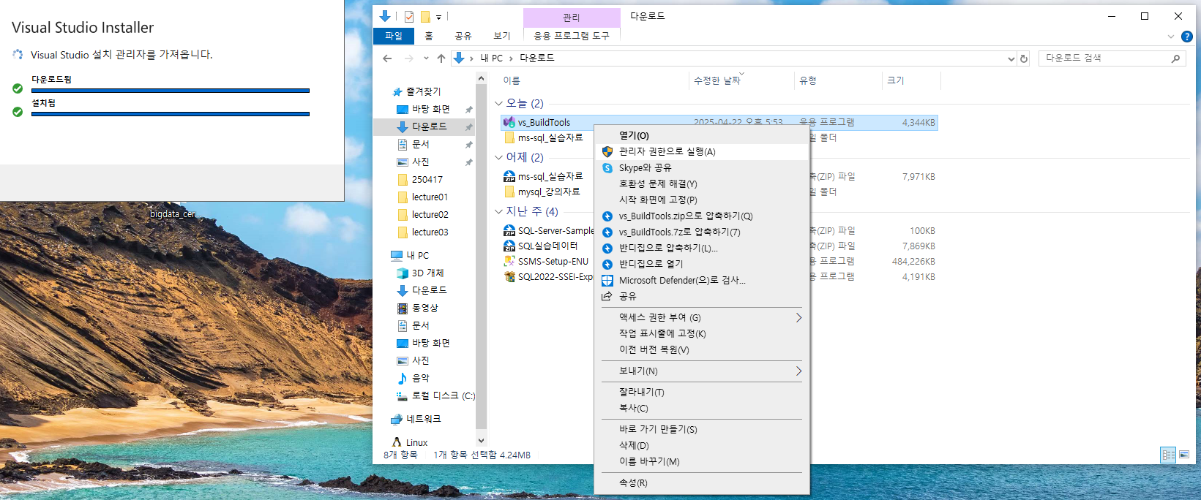
Task: Click the 로컬 디스크 (C:) drive icon
Action: [x=403, y=395]
